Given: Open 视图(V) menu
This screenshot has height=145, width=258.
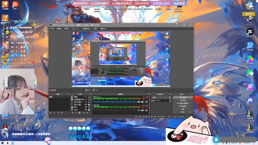Looking at the screenshot, I should 67,29.
